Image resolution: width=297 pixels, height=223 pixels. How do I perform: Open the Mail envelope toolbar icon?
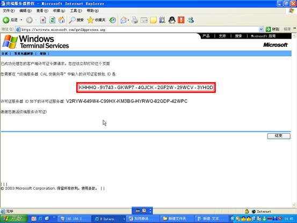124,20
